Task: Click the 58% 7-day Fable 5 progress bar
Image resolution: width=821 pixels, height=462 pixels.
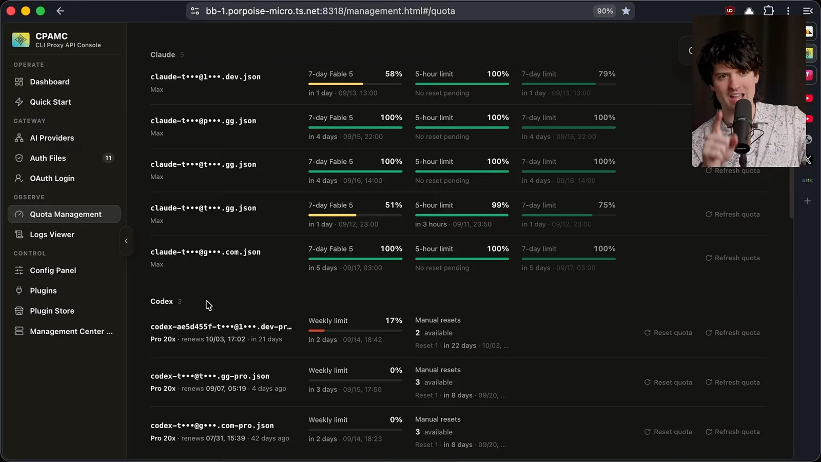Action: [355, 84]
